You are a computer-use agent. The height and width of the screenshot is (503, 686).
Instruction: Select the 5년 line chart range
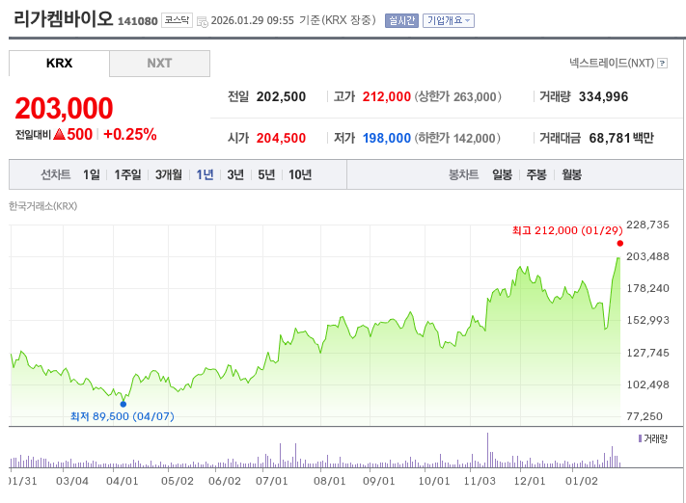pos(266,174)
